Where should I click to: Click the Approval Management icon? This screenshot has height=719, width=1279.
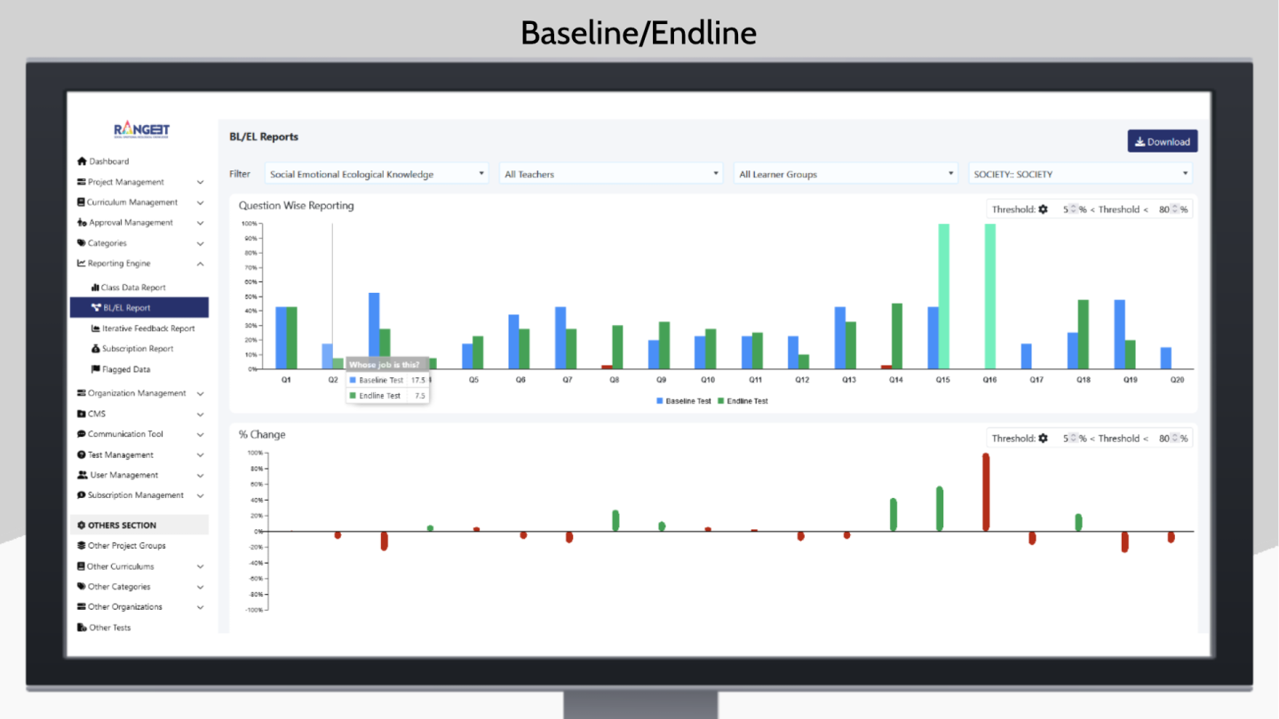tap(82, 223)
